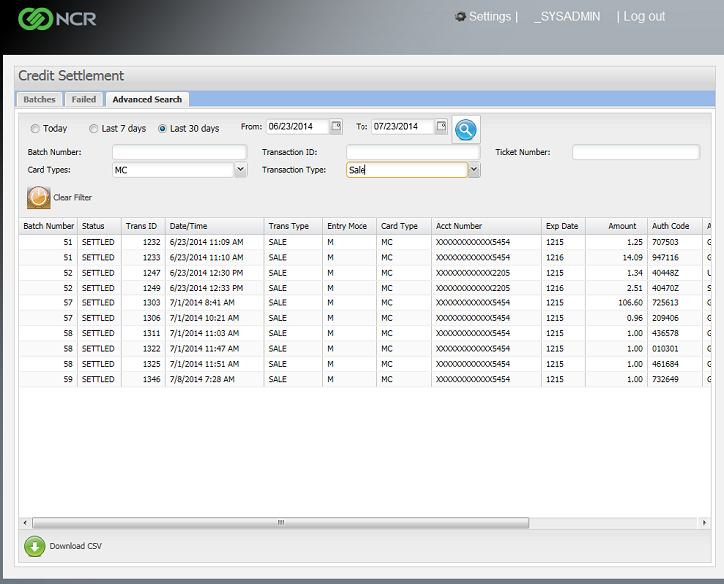The image size is (724, 584).
Task: Expand the Transaction Type dropdown arrow
Action: 474,170
